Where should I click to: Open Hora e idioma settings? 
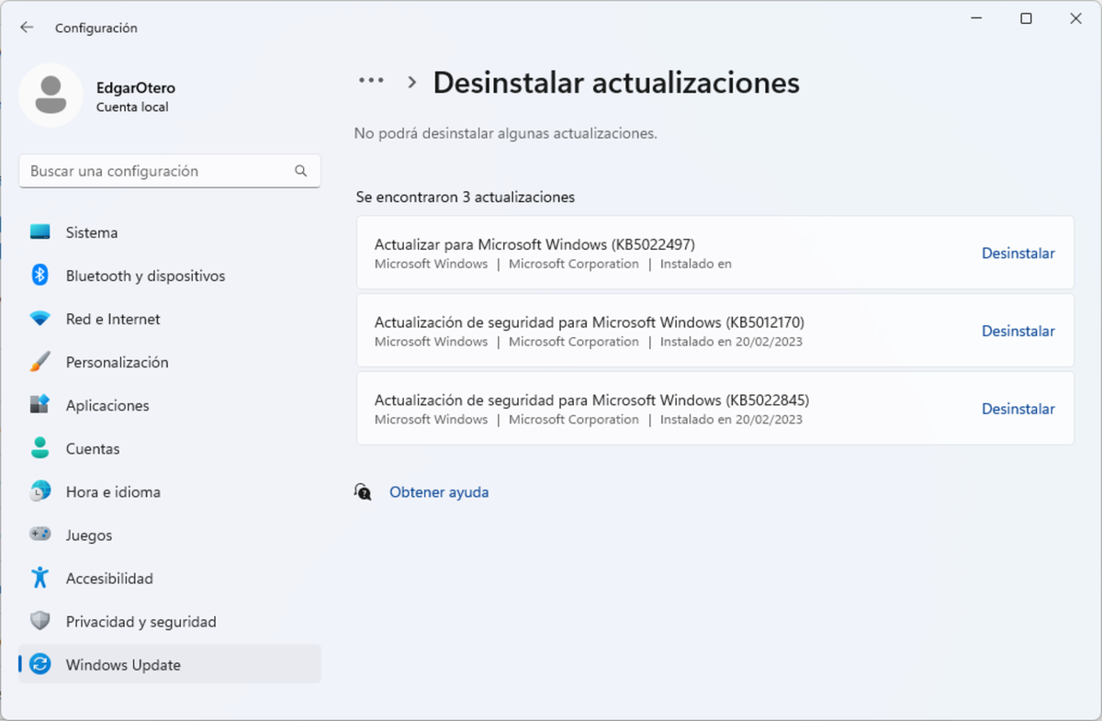coord(170,491)
